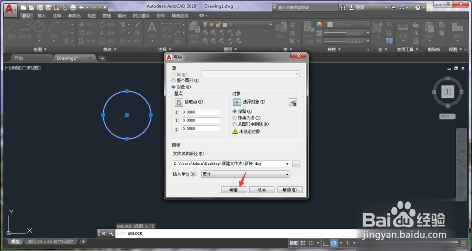Image resolution: width=472 pixels, height=251 pixels.
Task: Click the Quick Select icon in Objects group
Action: [x=293, y=102]
